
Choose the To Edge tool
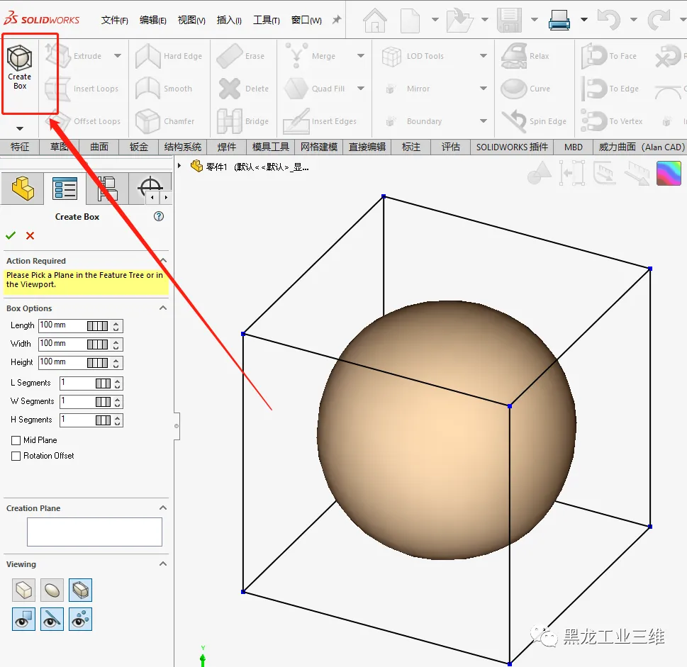[610, 89]
